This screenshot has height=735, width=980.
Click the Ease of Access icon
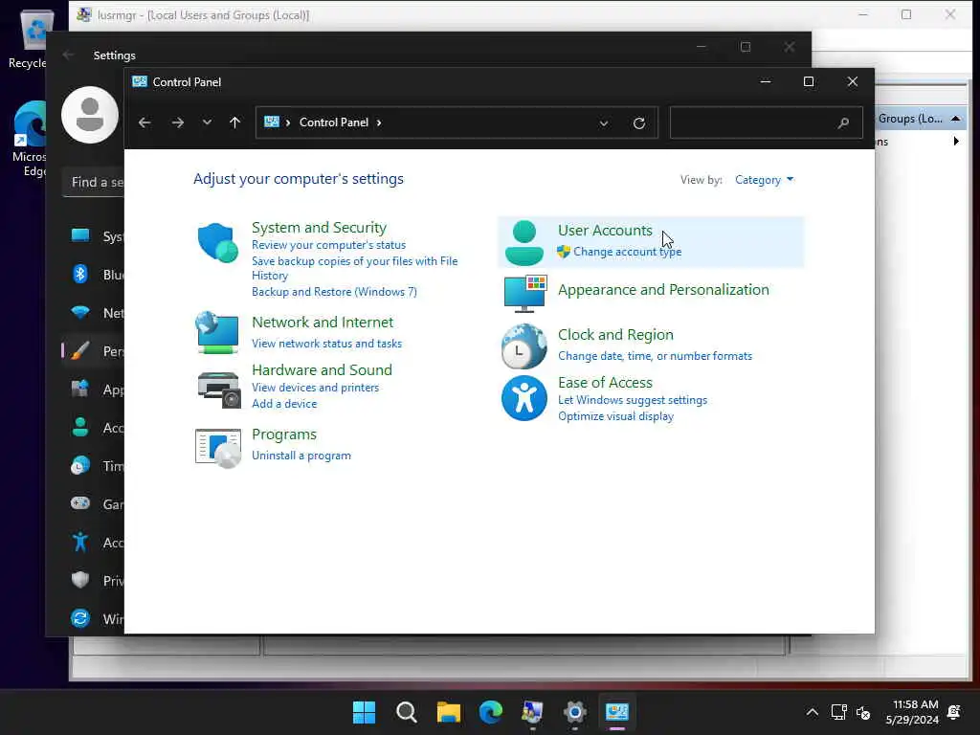(523, 398)
